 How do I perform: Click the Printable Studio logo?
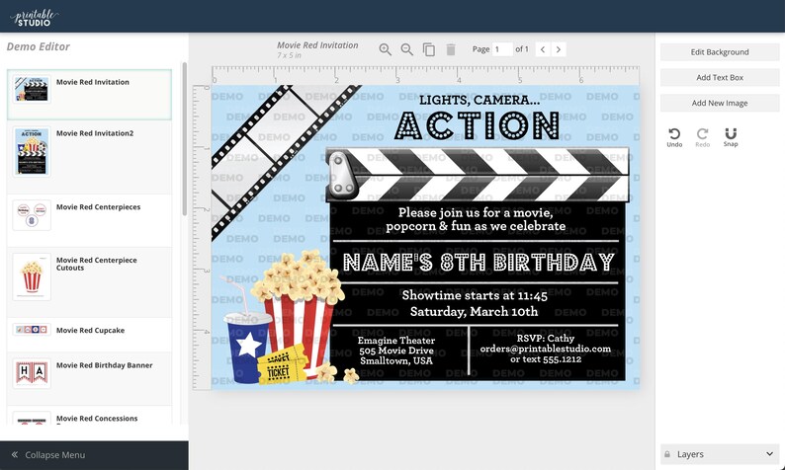(x=34, y=17)
